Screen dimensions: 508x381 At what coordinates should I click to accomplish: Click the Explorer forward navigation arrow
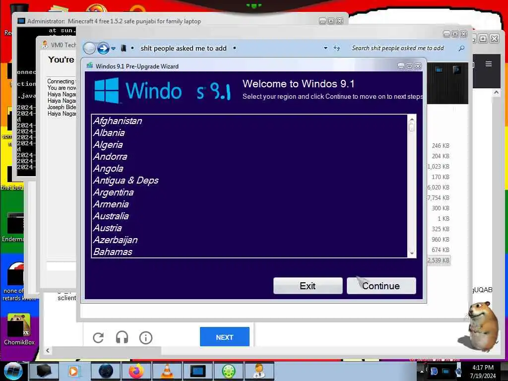[103, 48]
